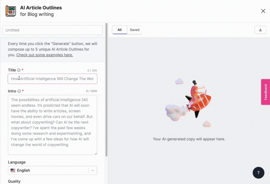Click the US flag in the Language selector
Viewport: 270px width, 184px height.
click(13, 170)
